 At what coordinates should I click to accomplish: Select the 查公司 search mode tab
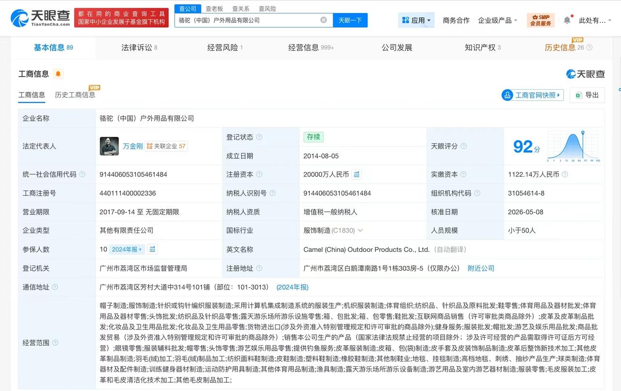[x=188, y=9]
